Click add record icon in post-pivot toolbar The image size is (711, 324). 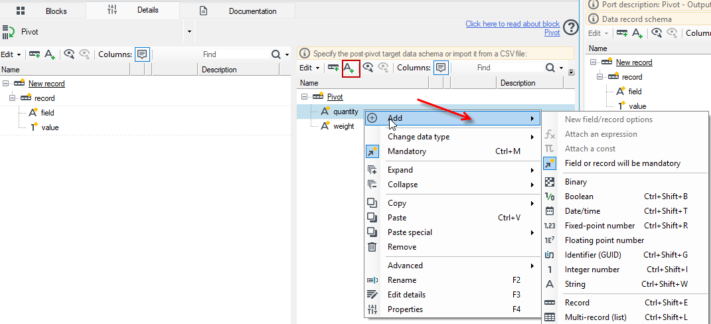click(333, 68)
